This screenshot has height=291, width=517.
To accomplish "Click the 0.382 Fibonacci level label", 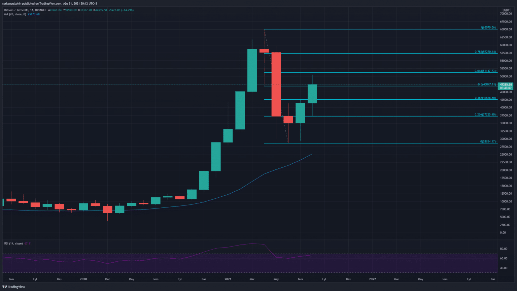I will coord(485,98).
